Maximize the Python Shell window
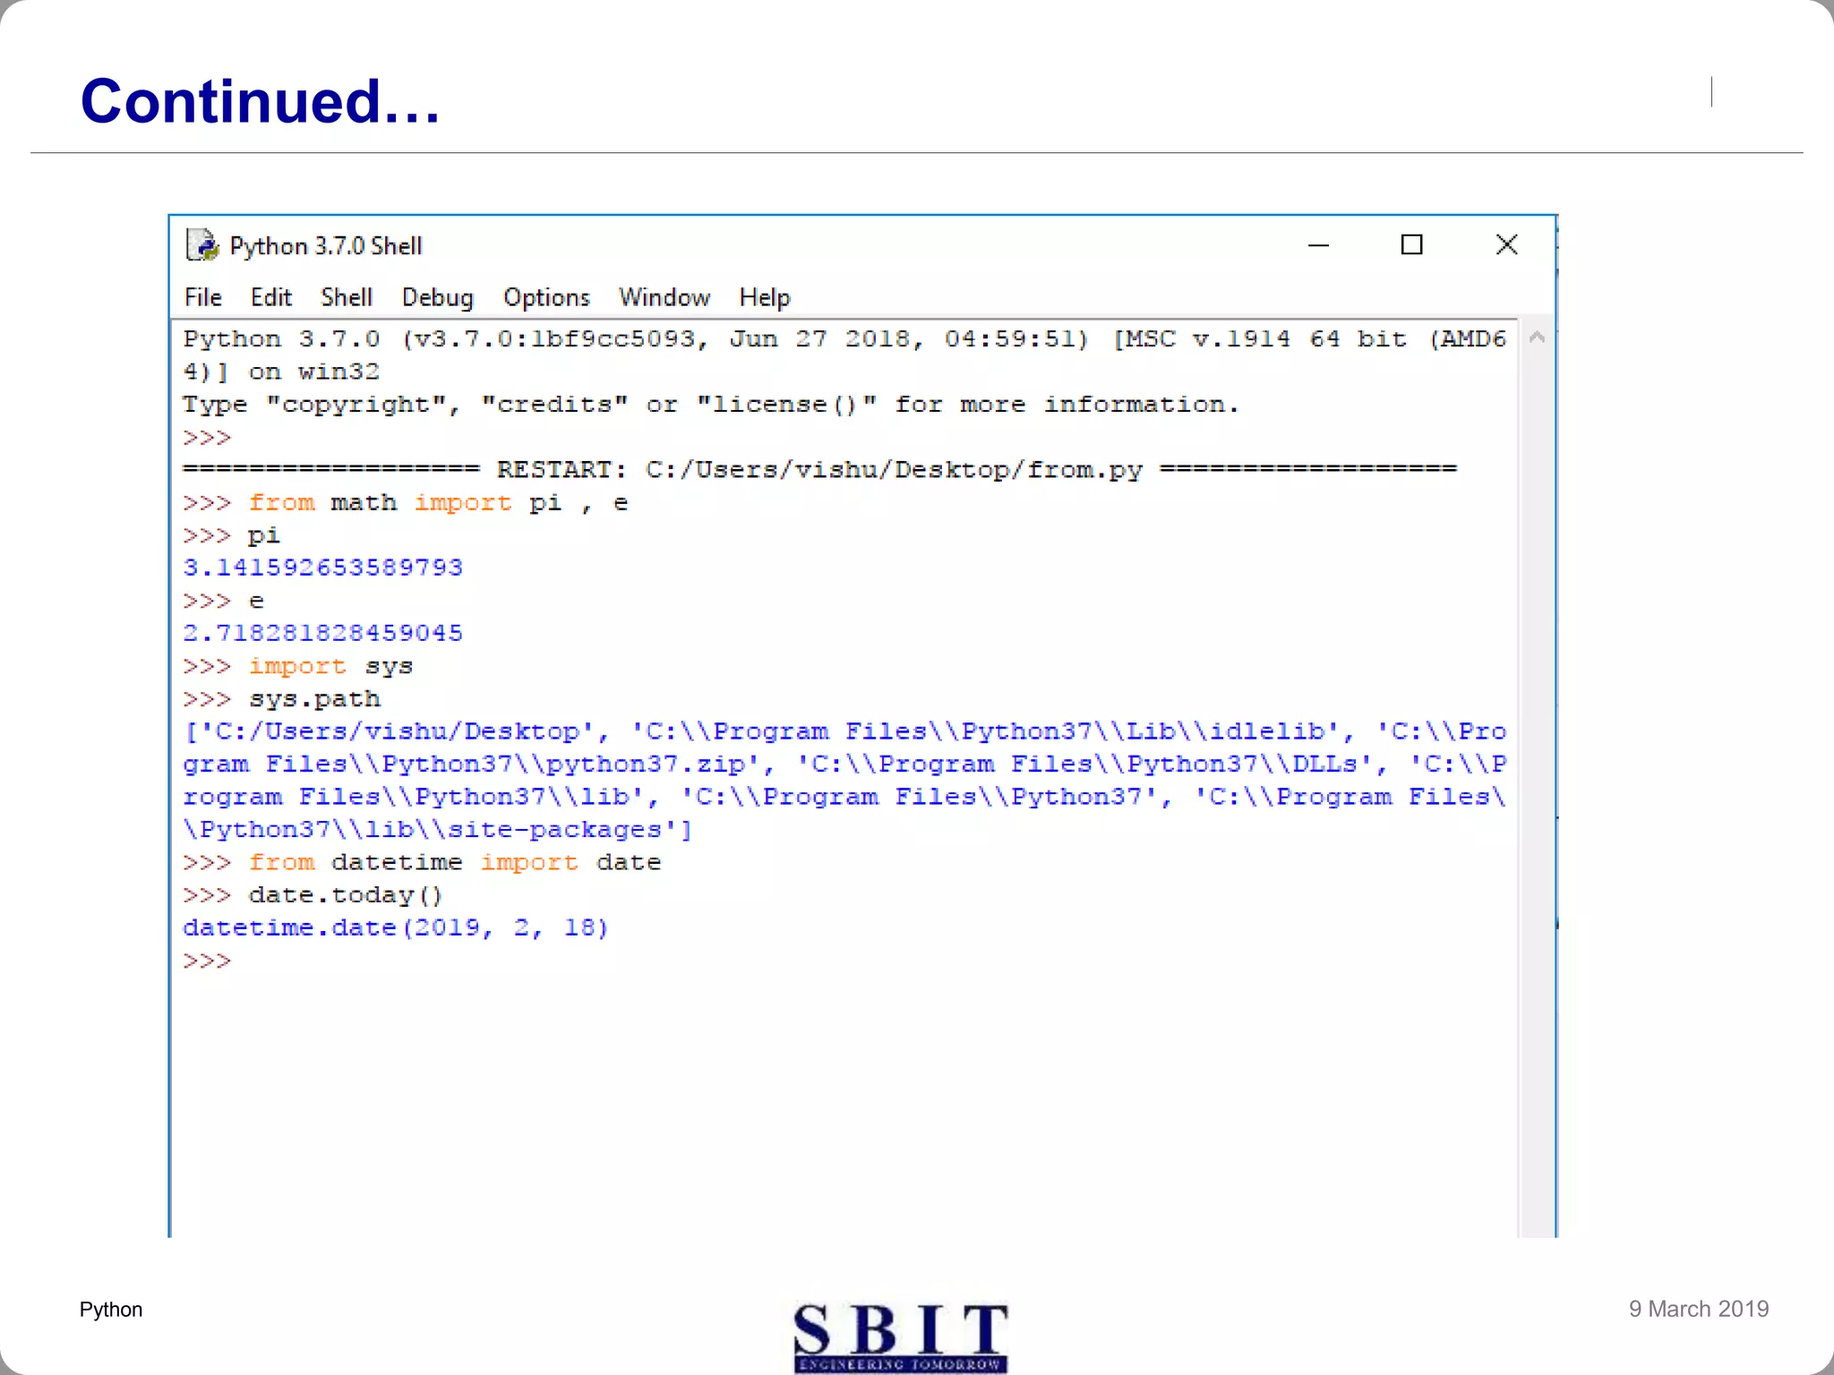This screenshot has height=1375, width=1834. (1411, 244)
